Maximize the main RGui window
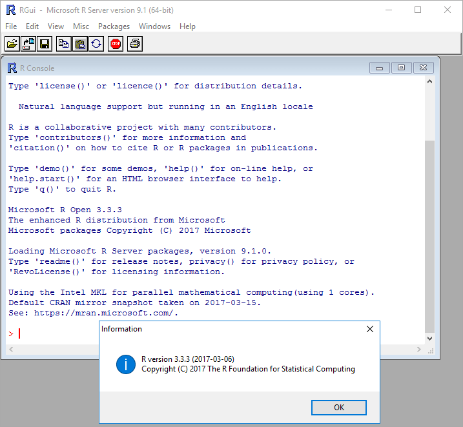The image size is (463, 427). coord(418,10)
